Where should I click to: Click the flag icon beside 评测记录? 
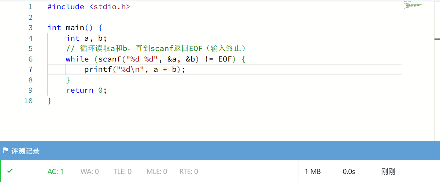click(x=5, y=151)
